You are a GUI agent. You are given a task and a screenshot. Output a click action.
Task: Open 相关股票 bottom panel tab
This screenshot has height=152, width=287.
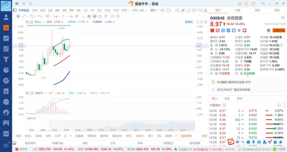(x=195, y=143)
